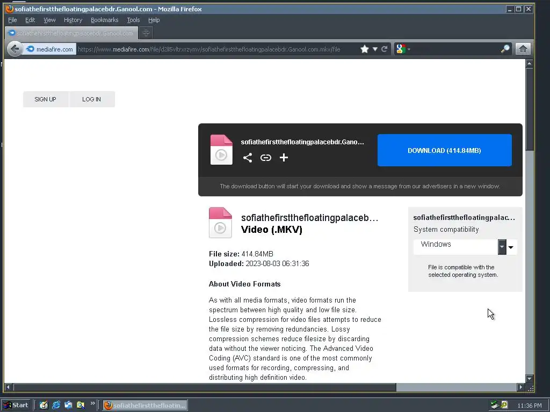This screenshot has width=550, height=412.
Task: Click the LOG IN button
Action: (92, 99)
